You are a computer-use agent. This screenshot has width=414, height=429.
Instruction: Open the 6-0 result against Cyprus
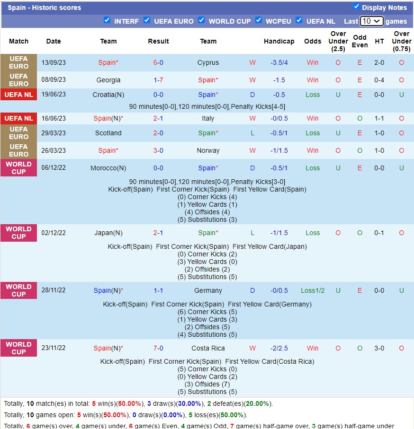click(158, 62)
